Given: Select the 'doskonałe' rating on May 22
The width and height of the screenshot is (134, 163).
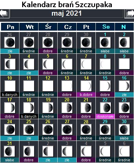Looking at the screenshot, I should coord(105,116).
